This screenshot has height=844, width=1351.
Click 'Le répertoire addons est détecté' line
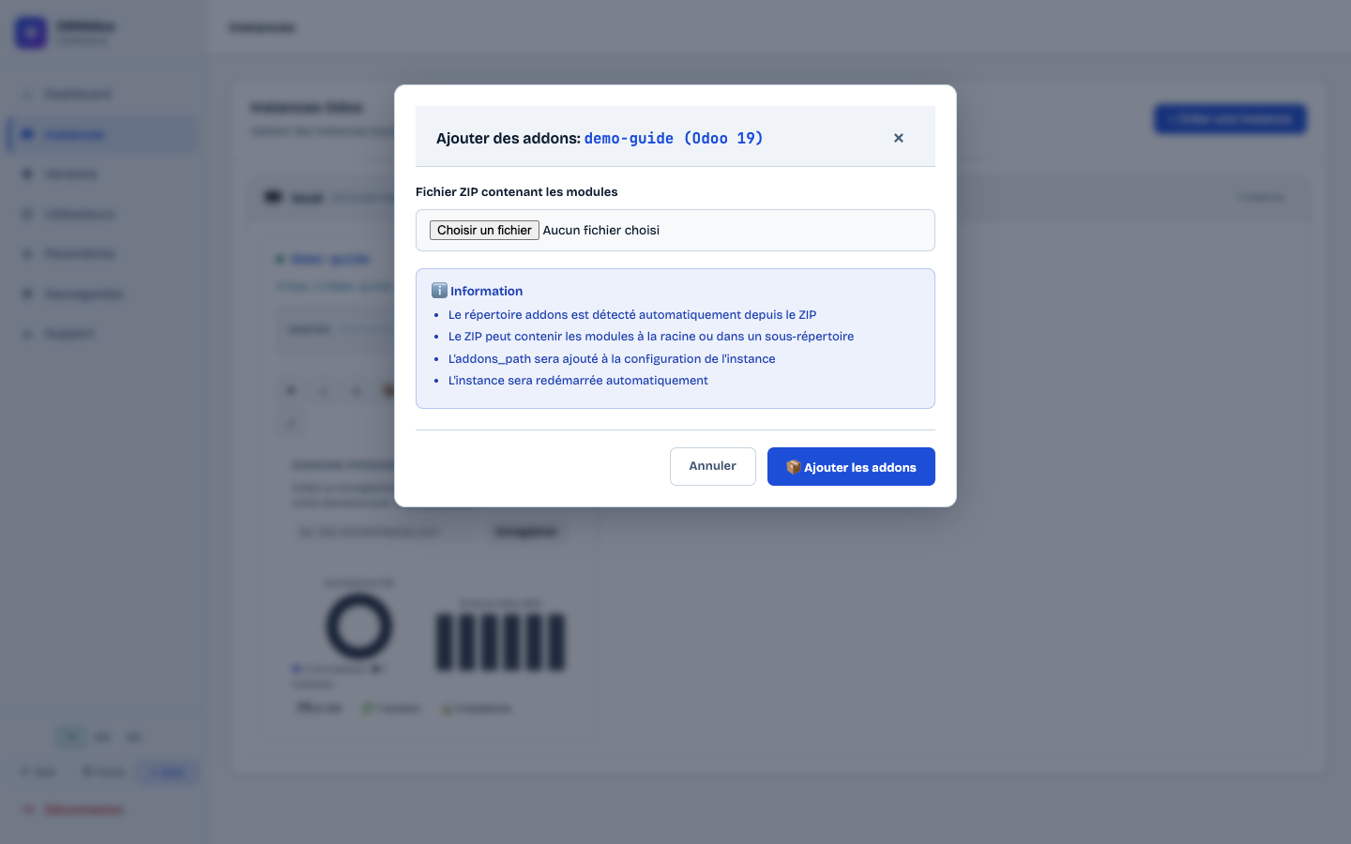pos(632,314)
